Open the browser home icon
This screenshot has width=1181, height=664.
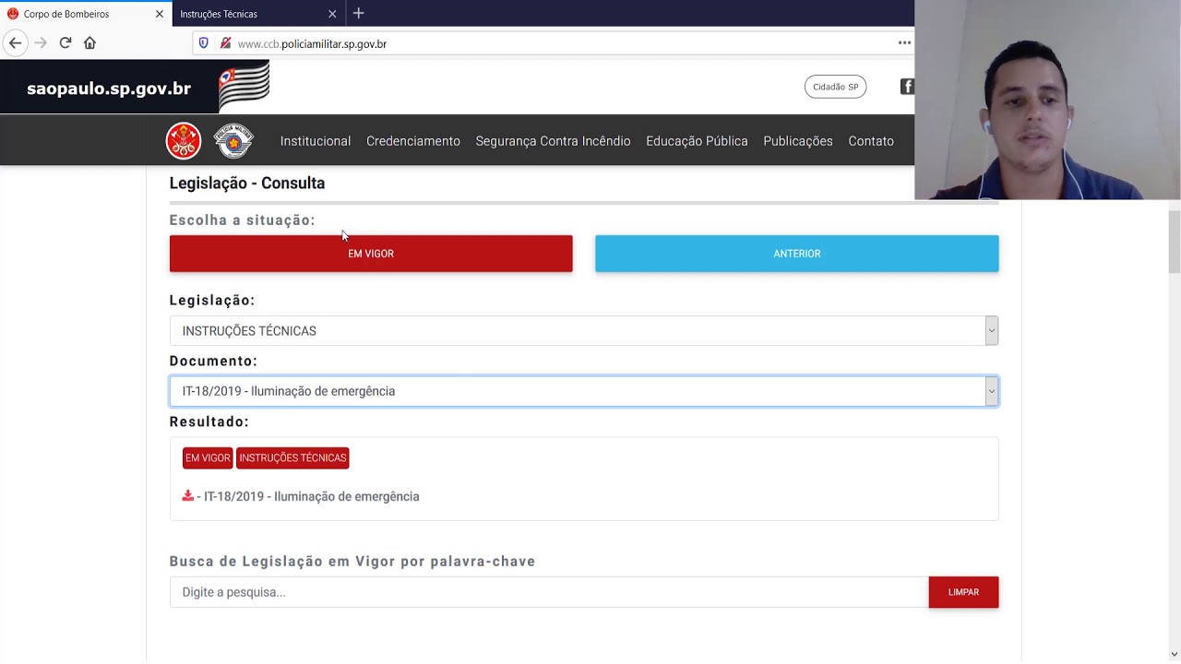click(x=89, y=42)
